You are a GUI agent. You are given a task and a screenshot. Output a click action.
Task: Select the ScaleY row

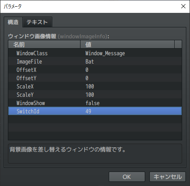[x=95, y=95]
